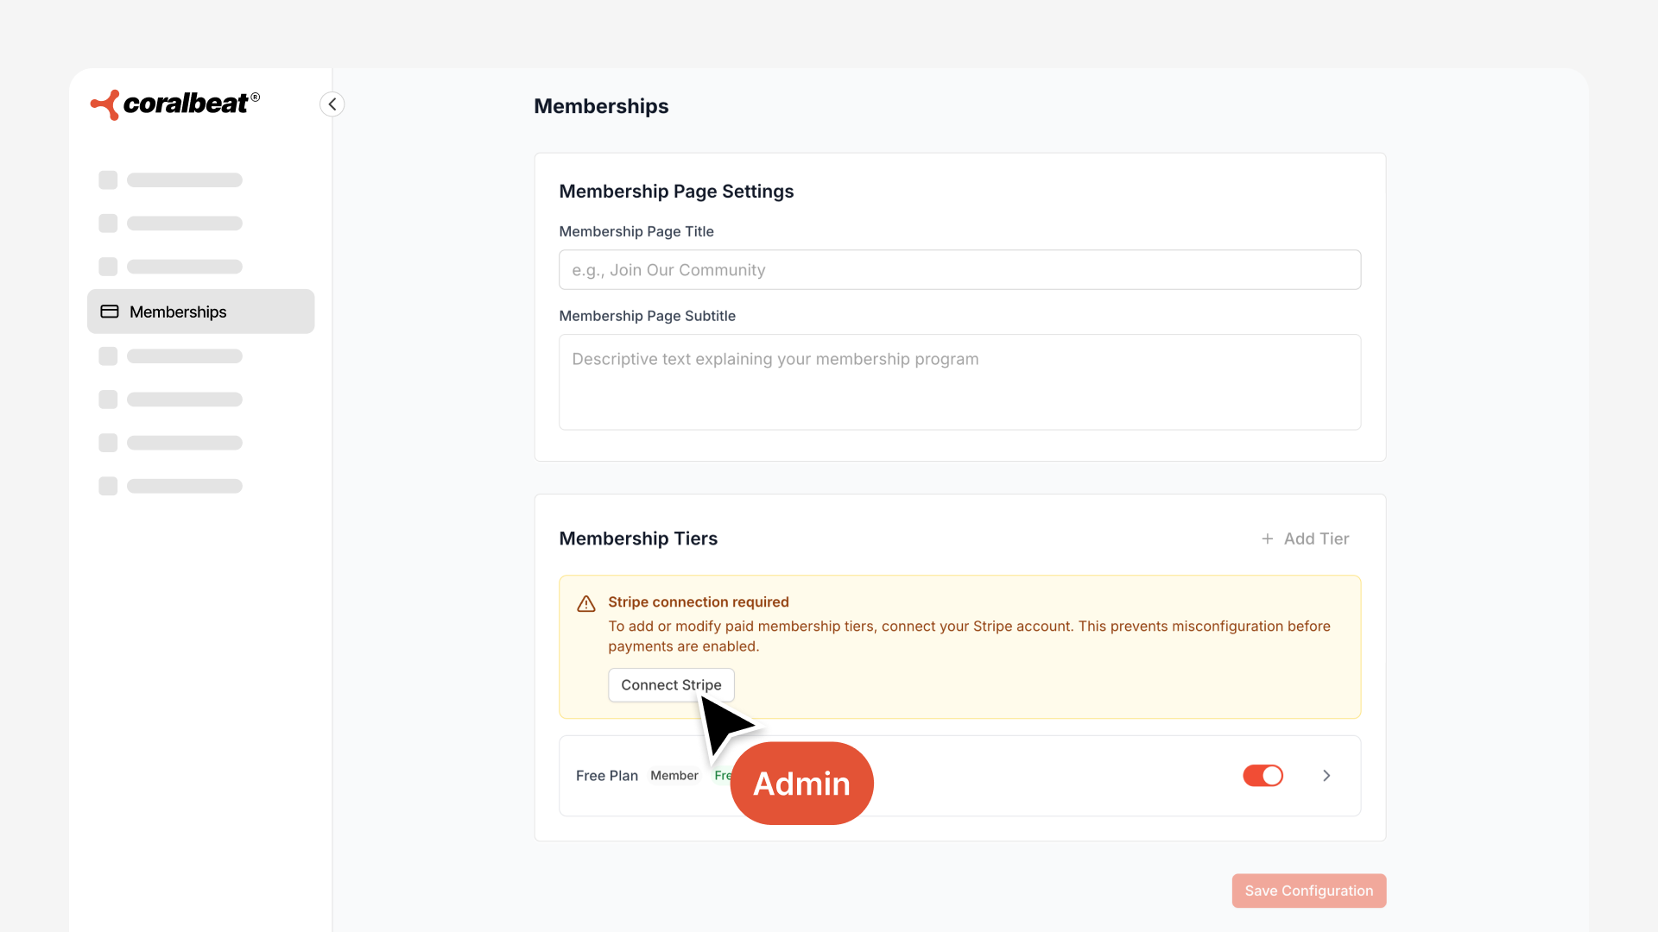Image resolution: width=1658 pixels, height=932 pixels.
Task: Click the first placeholder sidebar icon
Action: coord(108,180)
